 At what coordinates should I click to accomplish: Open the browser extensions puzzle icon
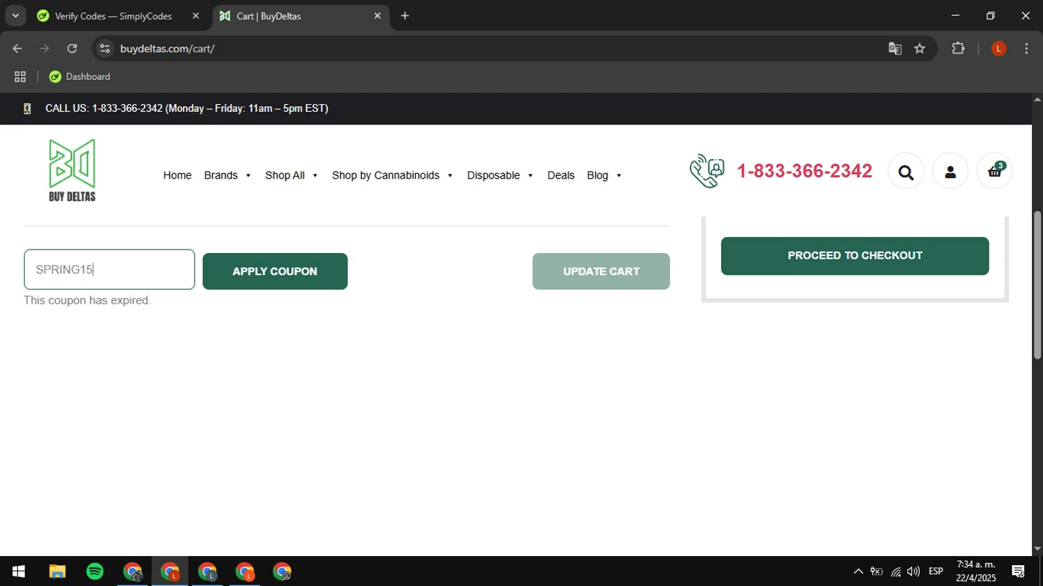(958, 49)
